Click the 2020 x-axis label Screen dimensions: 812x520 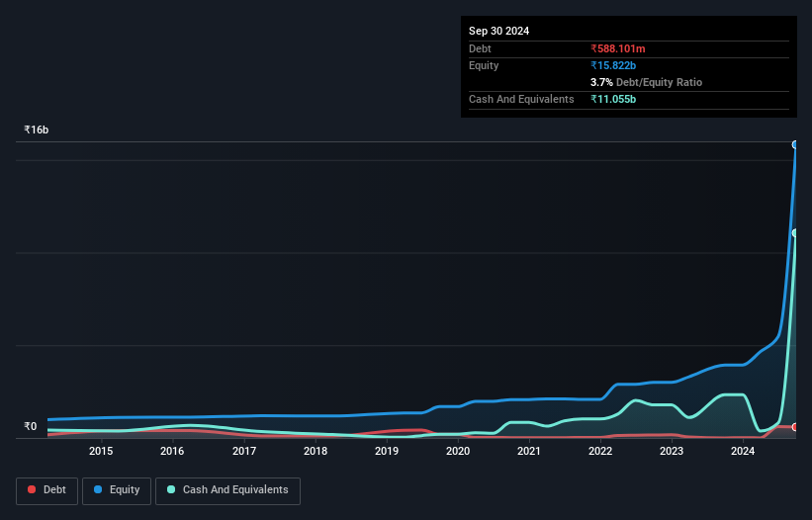click(458, 451)
